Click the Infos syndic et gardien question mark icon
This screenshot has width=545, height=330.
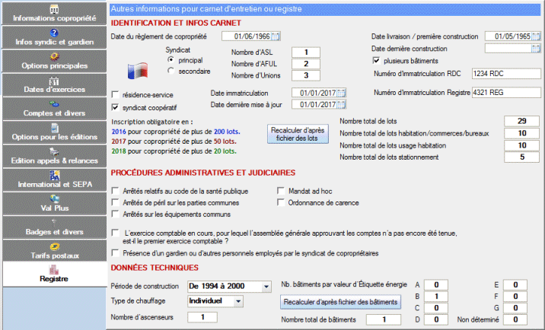(54, 33)
